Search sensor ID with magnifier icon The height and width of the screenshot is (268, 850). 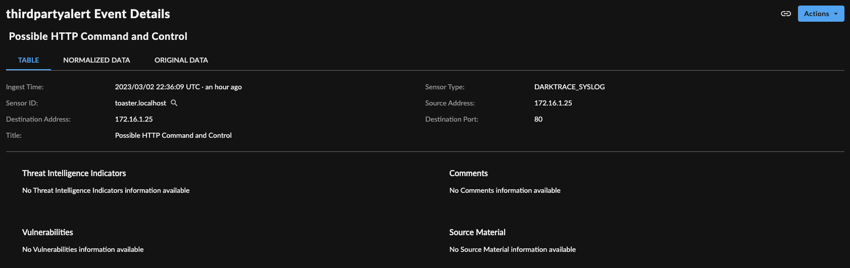(174, 103)
